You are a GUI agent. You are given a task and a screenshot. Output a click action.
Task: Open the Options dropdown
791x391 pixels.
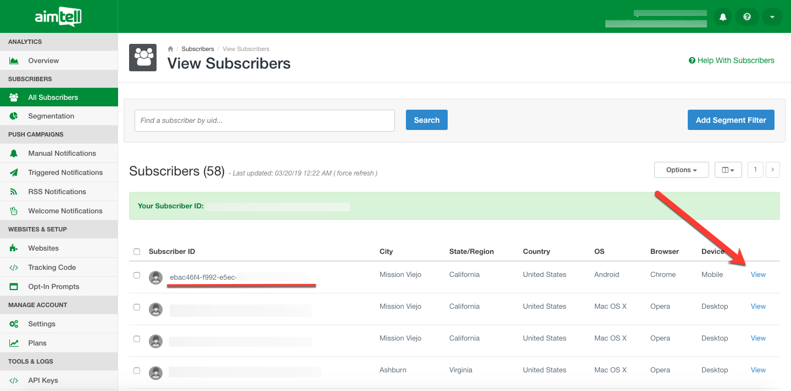[x=681, y=170]
